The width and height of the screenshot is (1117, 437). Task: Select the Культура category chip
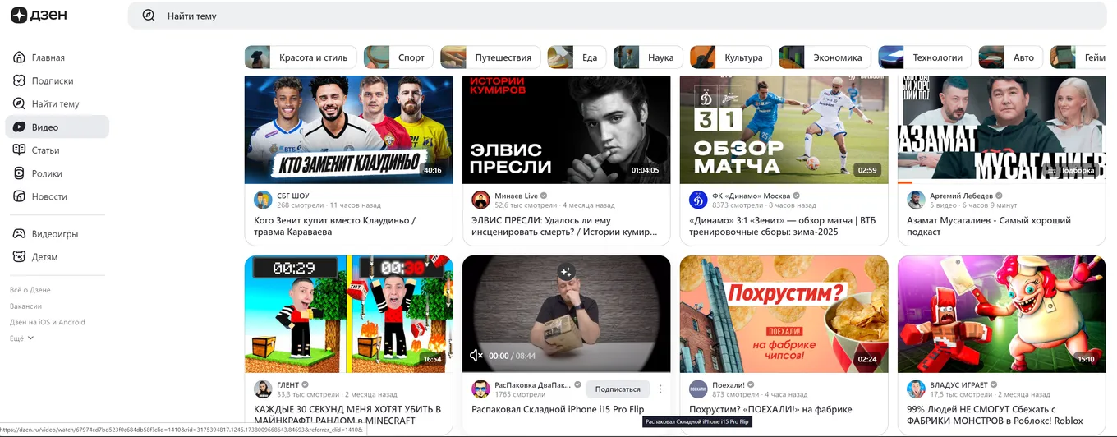730,57
